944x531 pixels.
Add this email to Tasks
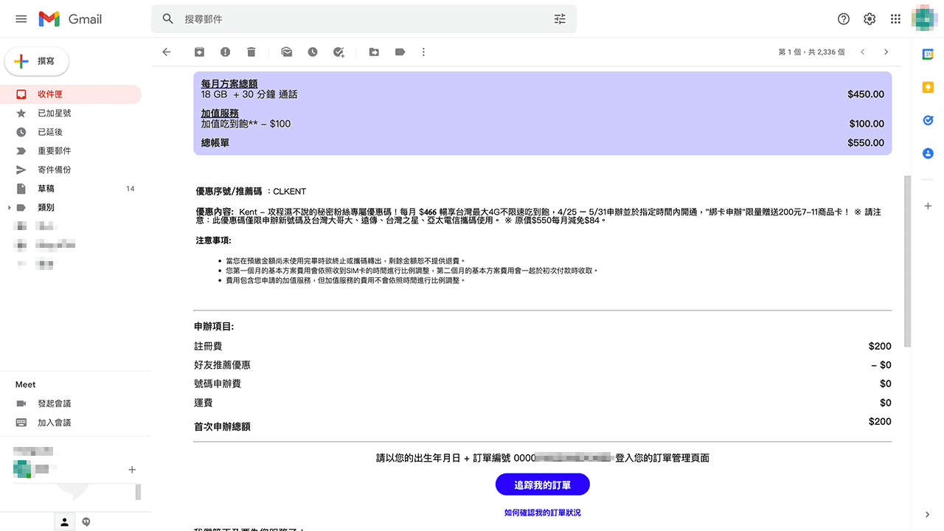(x=339, y=52)
